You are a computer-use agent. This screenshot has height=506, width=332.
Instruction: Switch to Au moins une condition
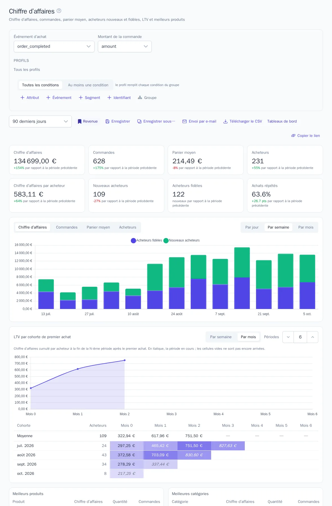click(x=88, y=85)
